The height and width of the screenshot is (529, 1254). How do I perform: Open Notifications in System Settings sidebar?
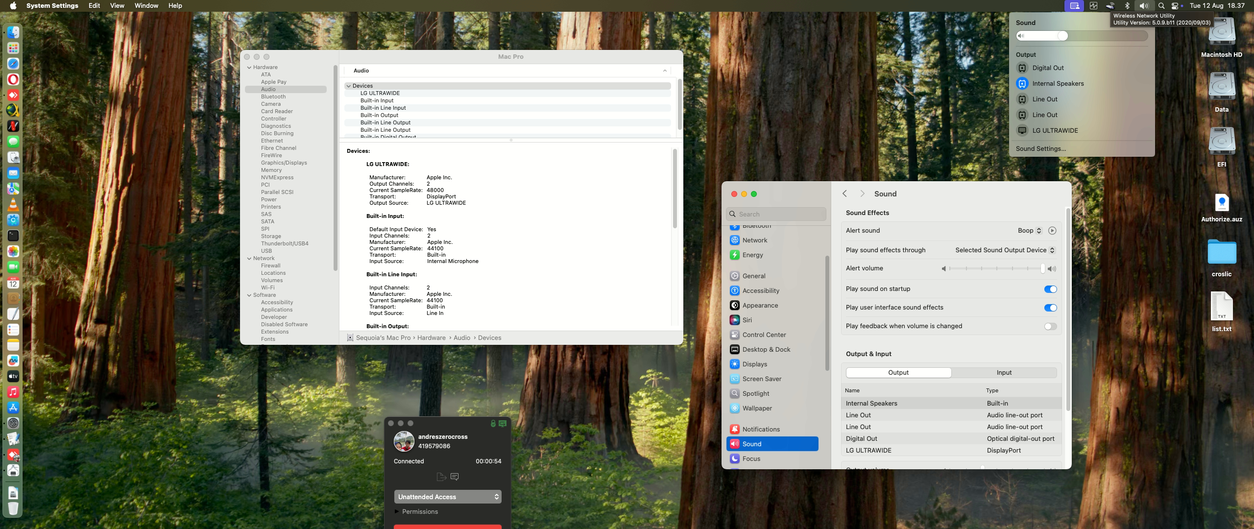click(772, 430)
